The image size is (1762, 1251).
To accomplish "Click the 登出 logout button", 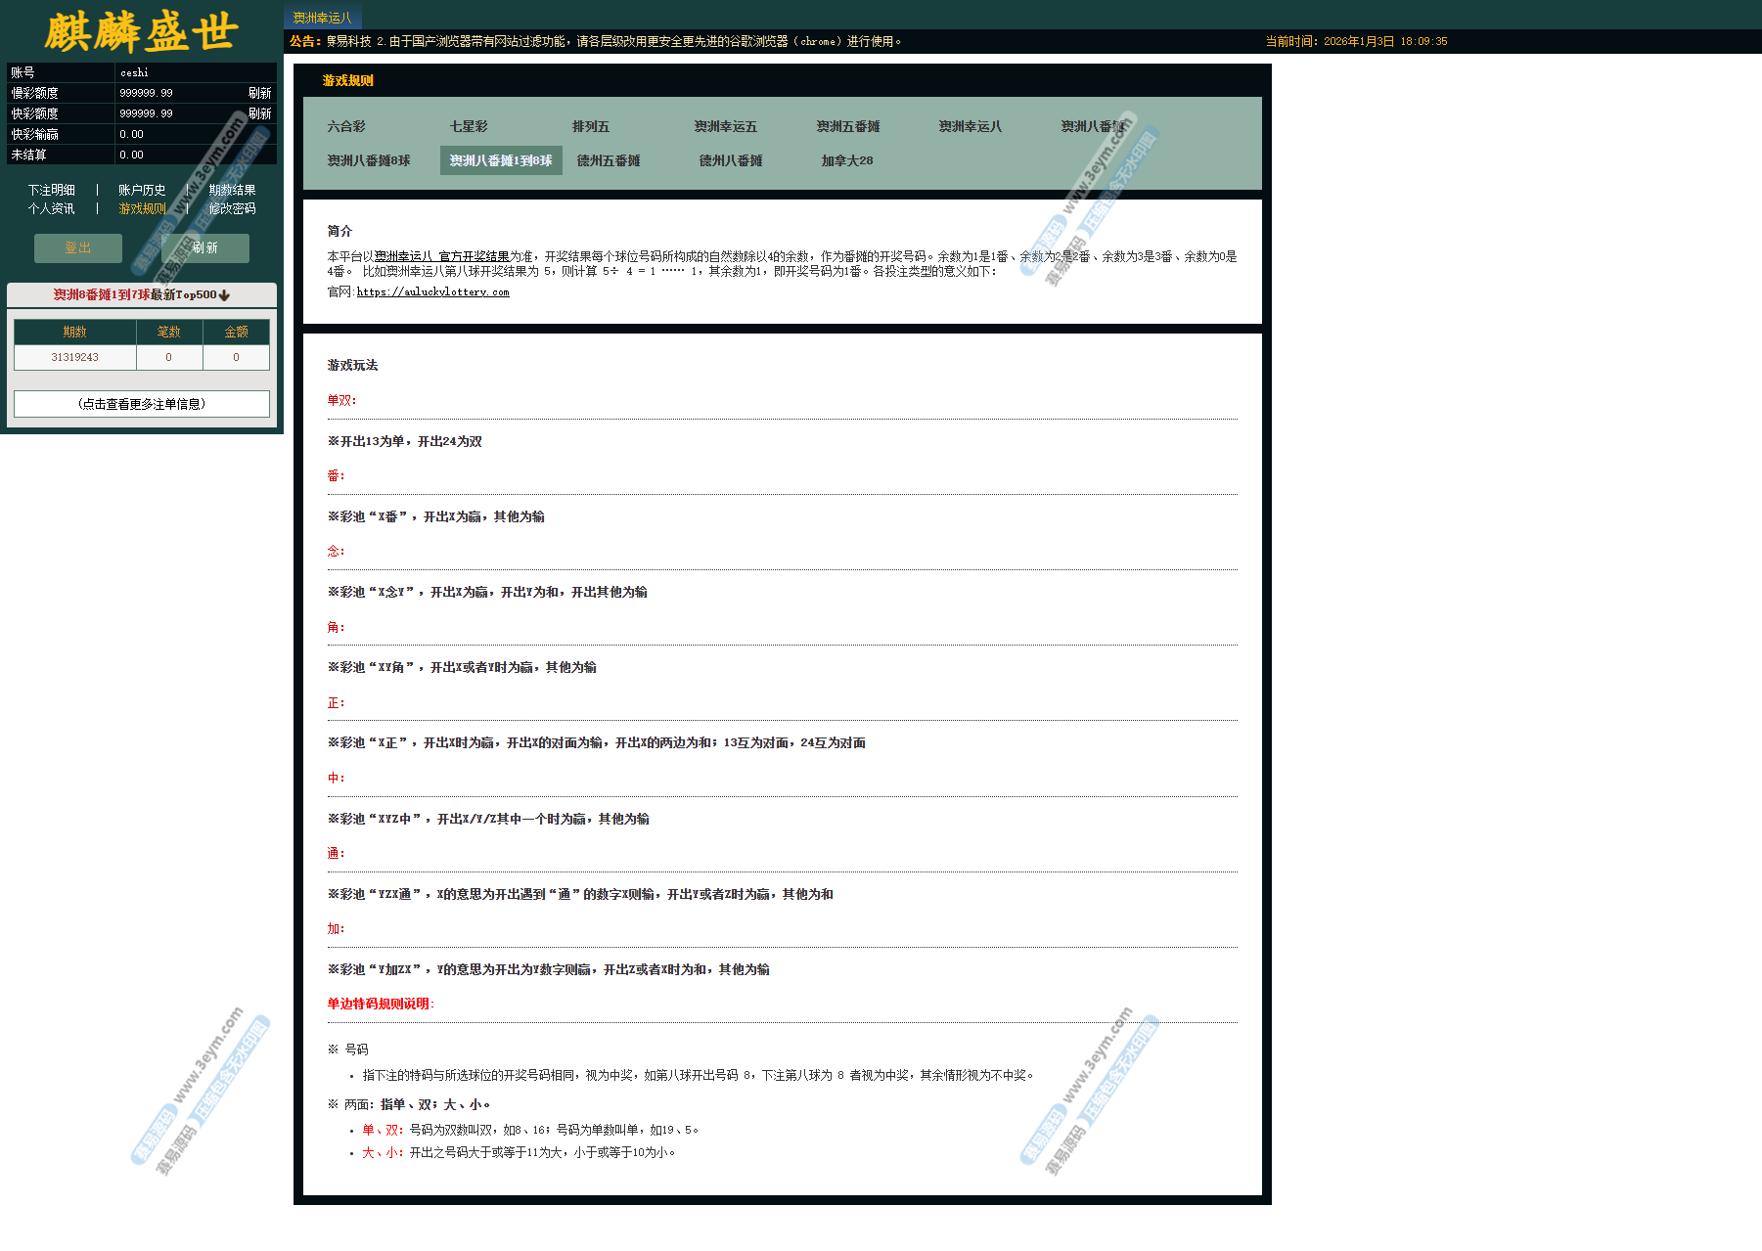I will (78, 248).
